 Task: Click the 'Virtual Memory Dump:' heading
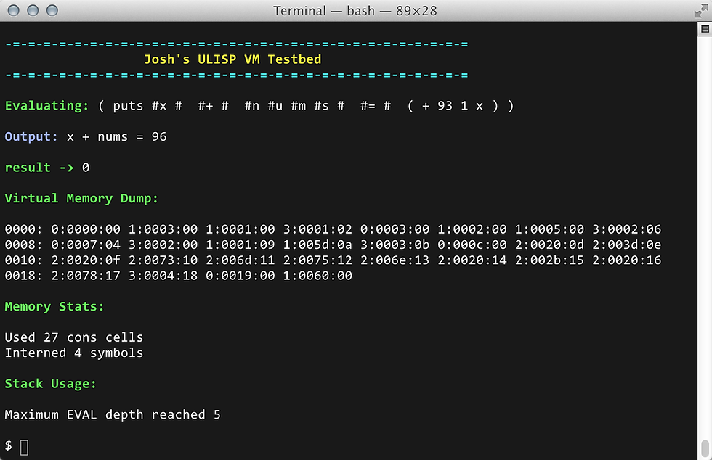pyautogui.click(x=81, y=199)
